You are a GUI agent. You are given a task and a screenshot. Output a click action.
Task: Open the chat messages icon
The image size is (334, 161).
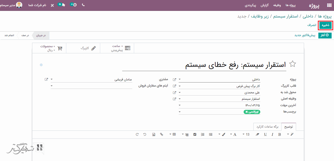coord(63,5)
